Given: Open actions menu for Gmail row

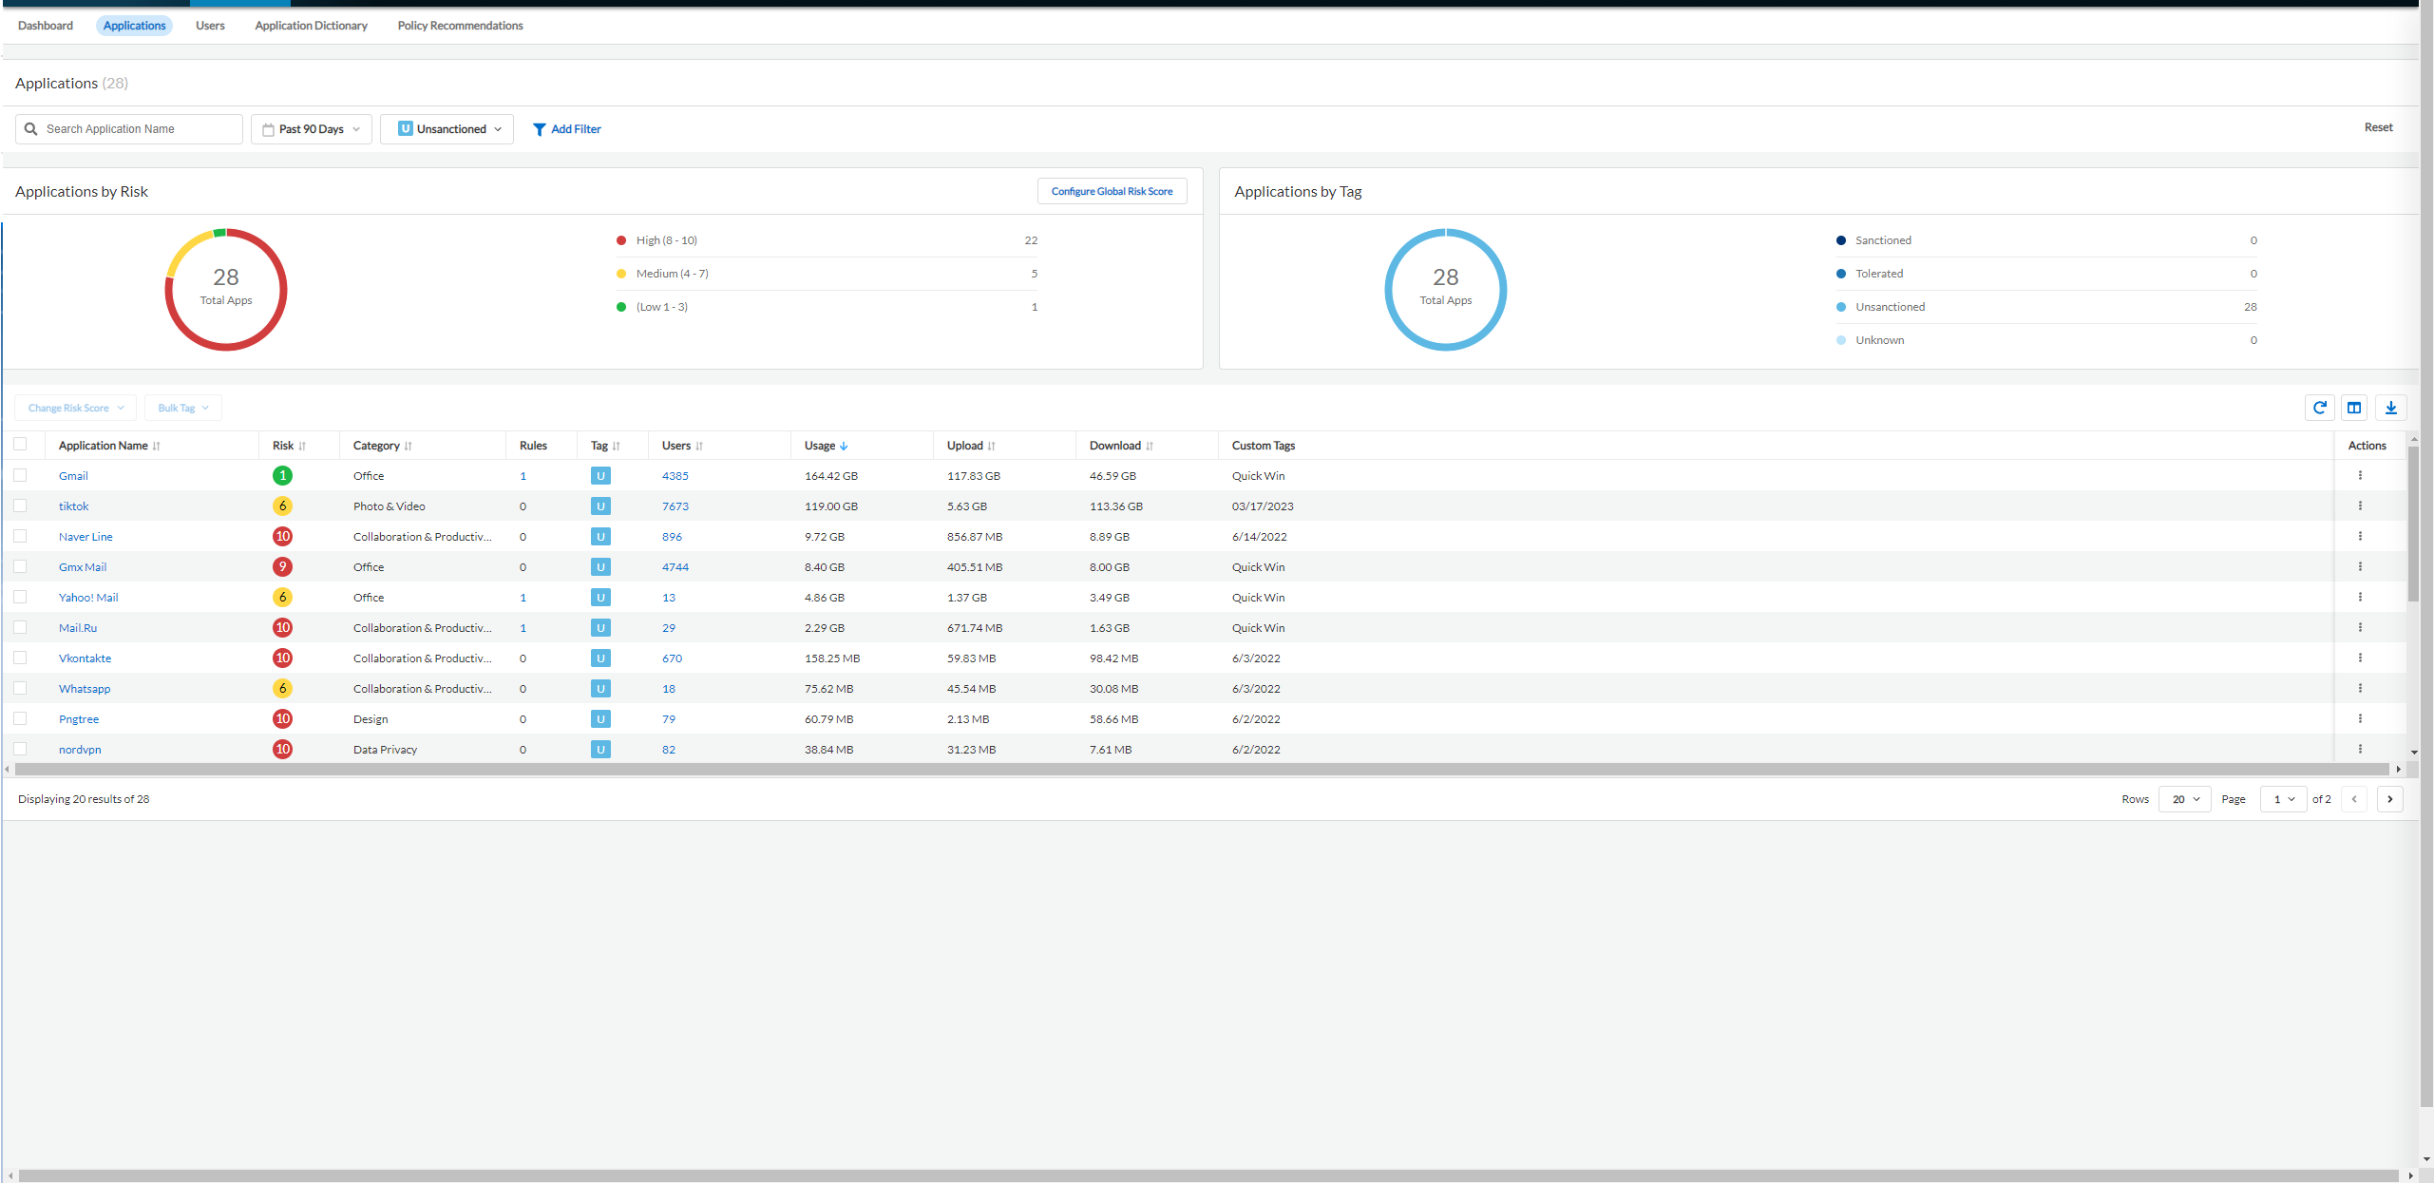Looking at the screenshot, I should [2360, 475].
